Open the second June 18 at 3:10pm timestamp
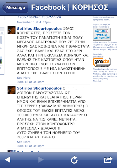 (31, 146)
